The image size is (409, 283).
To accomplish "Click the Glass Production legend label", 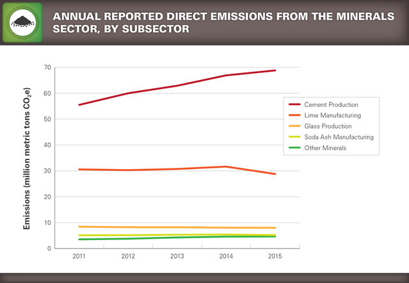I will click(328, 126).
